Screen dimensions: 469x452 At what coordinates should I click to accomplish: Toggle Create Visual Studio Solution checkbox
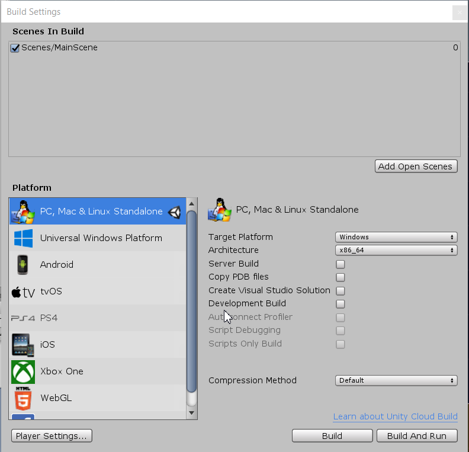(x=340, y=291)
